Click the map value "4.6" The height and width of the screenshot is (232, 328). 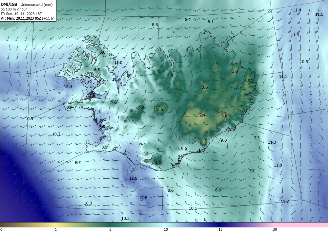(x=158, y=163)
